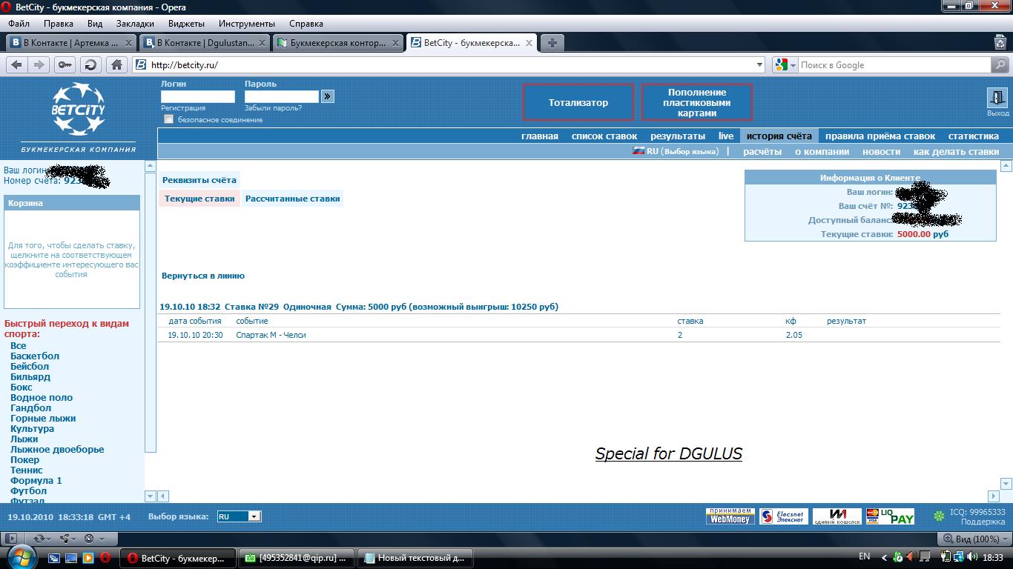The image size is (1013, 569).
Task: Click the sports sidebar scroll down arrow
Action: pos(151,496)
